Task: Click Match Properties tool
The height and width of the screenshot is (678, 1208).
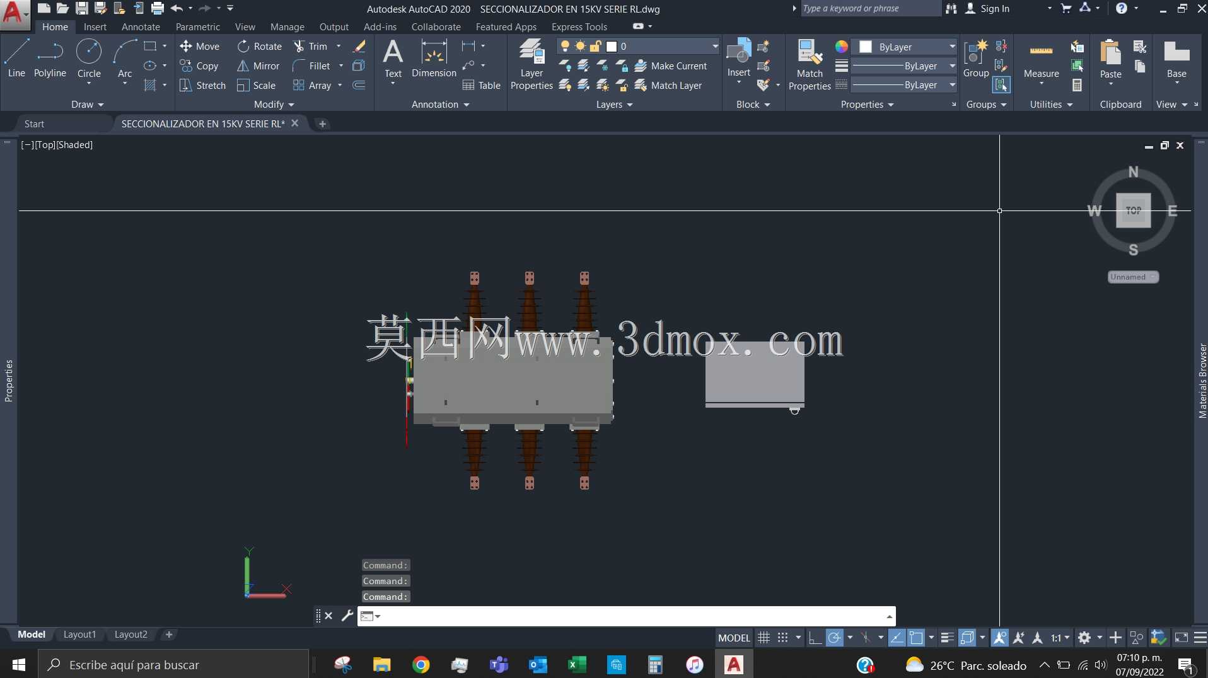Action: [810, 64]
